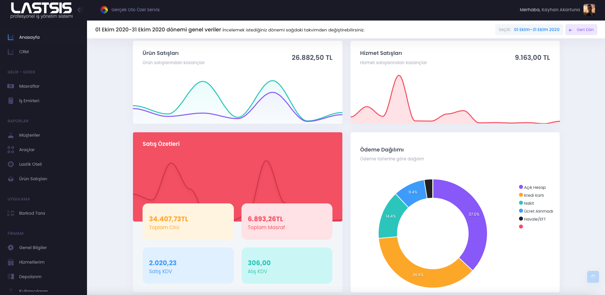Toggle Kredi Kartı legend swatch
605x295 pixels.
(x=521, y=195)
